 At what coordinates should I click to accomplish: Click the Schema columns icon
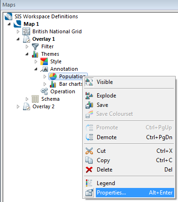pyautogui.click(x=35, y=99)
